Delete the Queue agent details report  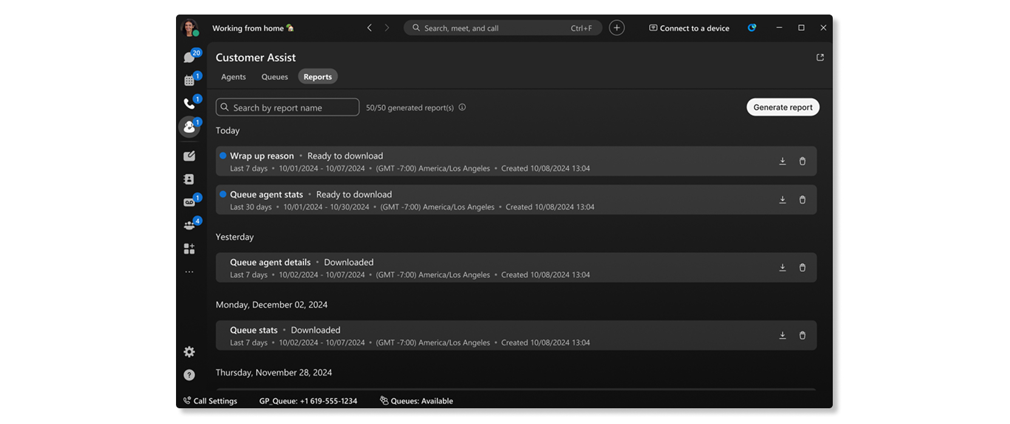click(x=802, y=268)
